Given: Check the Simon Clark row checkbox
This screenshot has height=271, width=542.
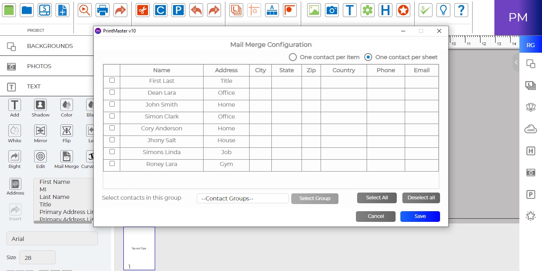Looking at the screenshot, I should click(x=112, y=116).
